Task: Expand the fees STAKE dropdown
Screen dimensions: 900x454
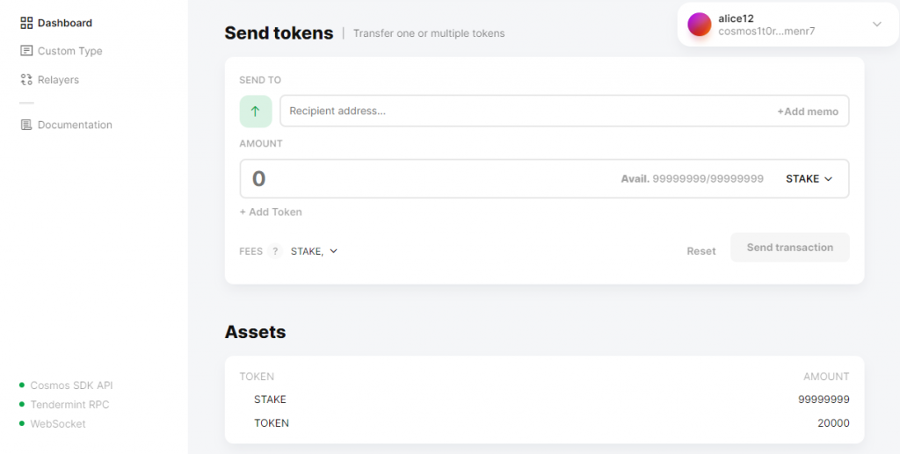Action: [314, 251]
